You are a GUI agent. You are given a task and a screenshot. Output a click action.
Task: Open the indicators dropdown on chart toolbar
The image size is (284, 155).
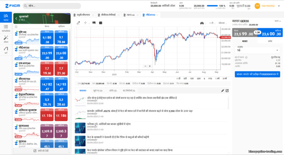tap(223, 23)
